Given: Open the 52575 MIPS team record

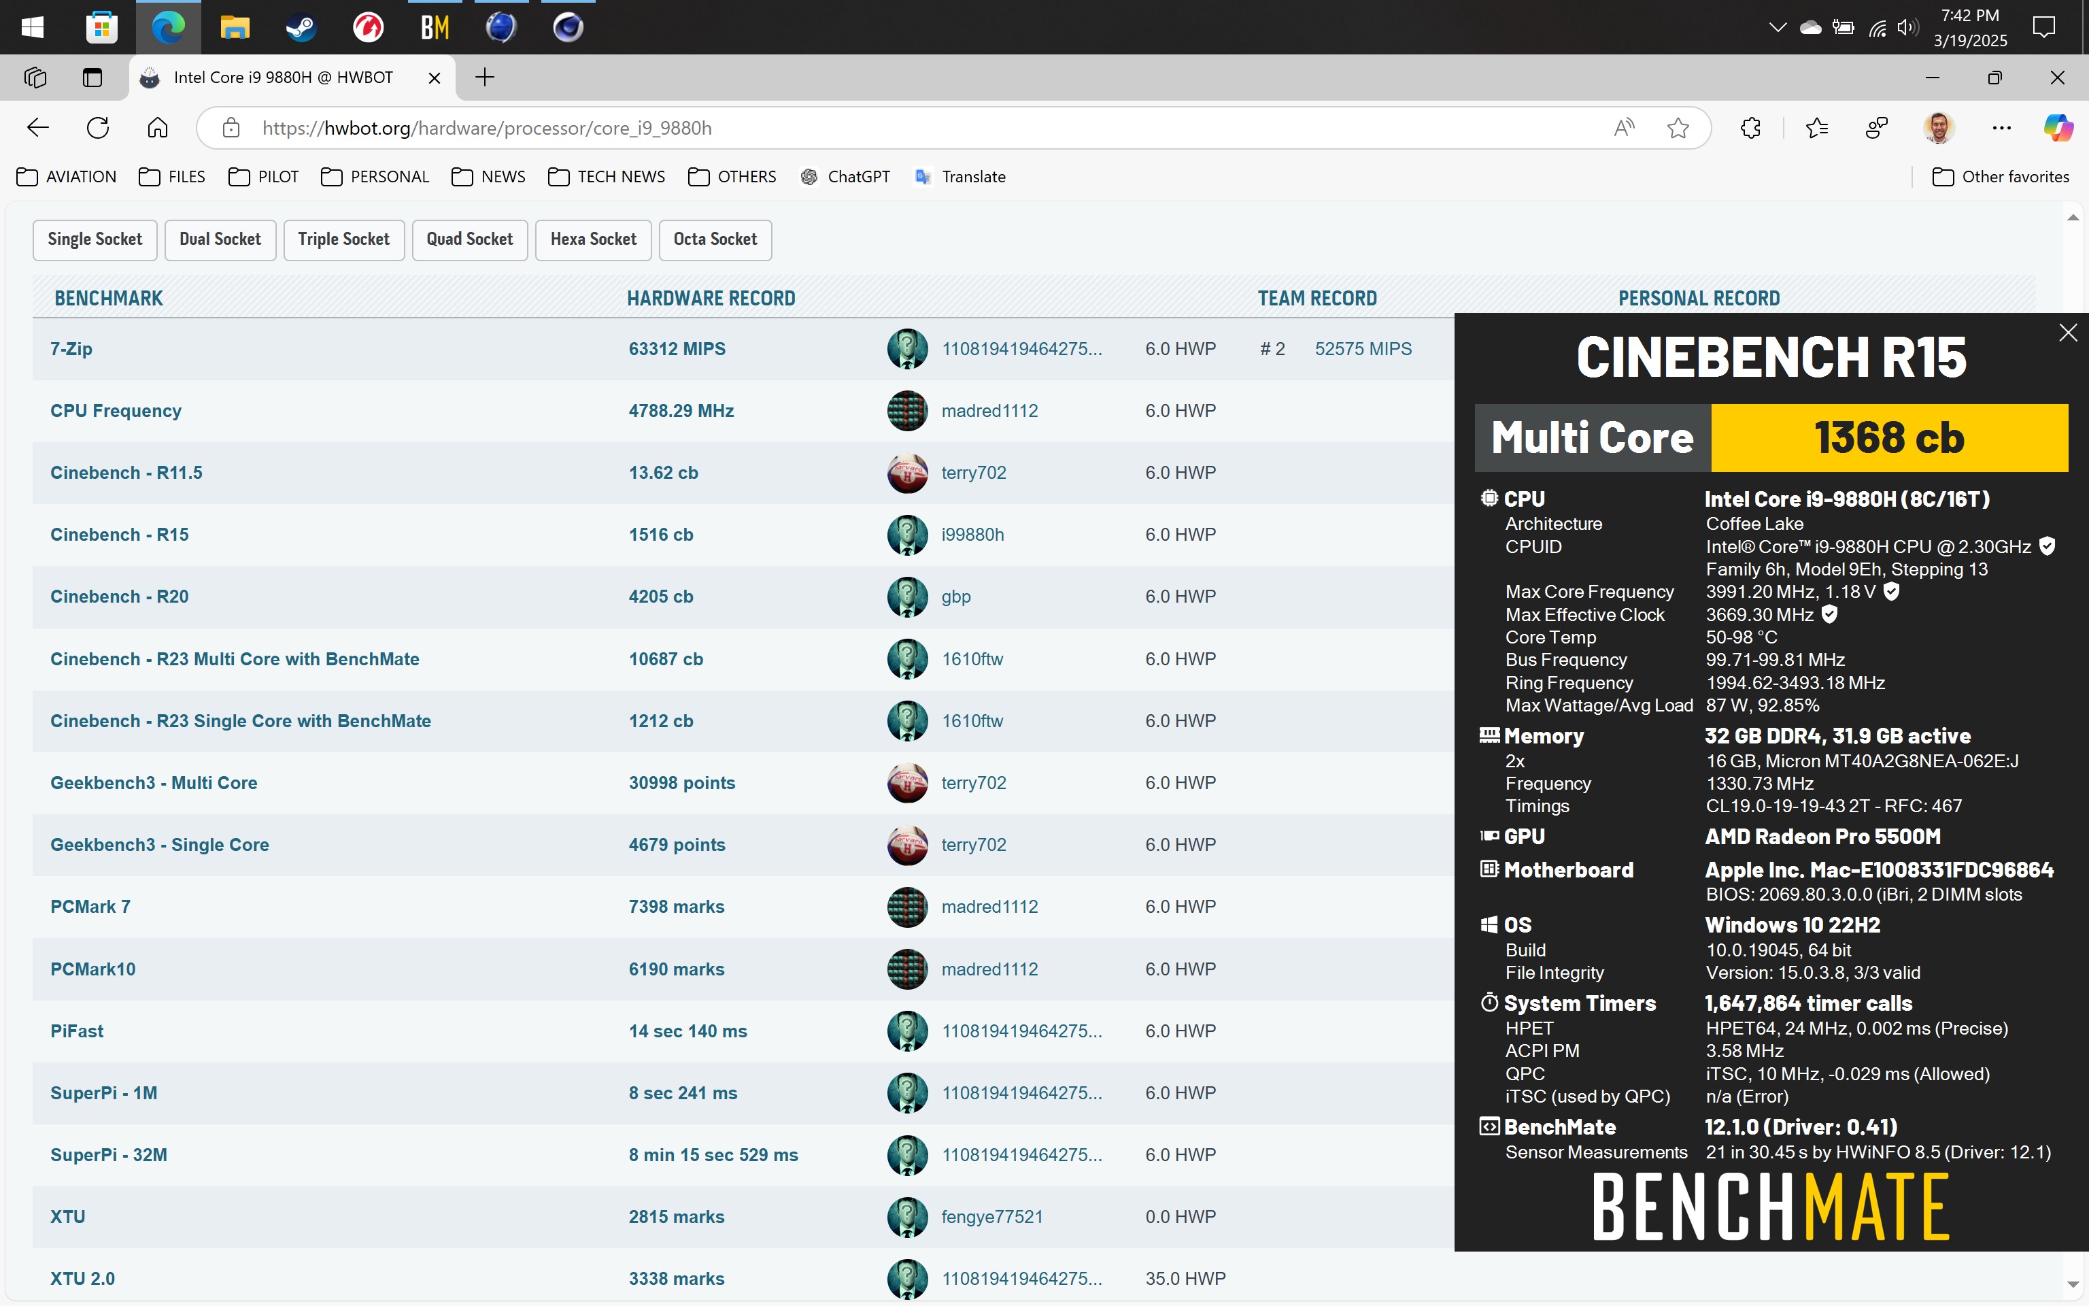Looking at the screenshot, I should pyautogui.click(x=1363, y=349).
